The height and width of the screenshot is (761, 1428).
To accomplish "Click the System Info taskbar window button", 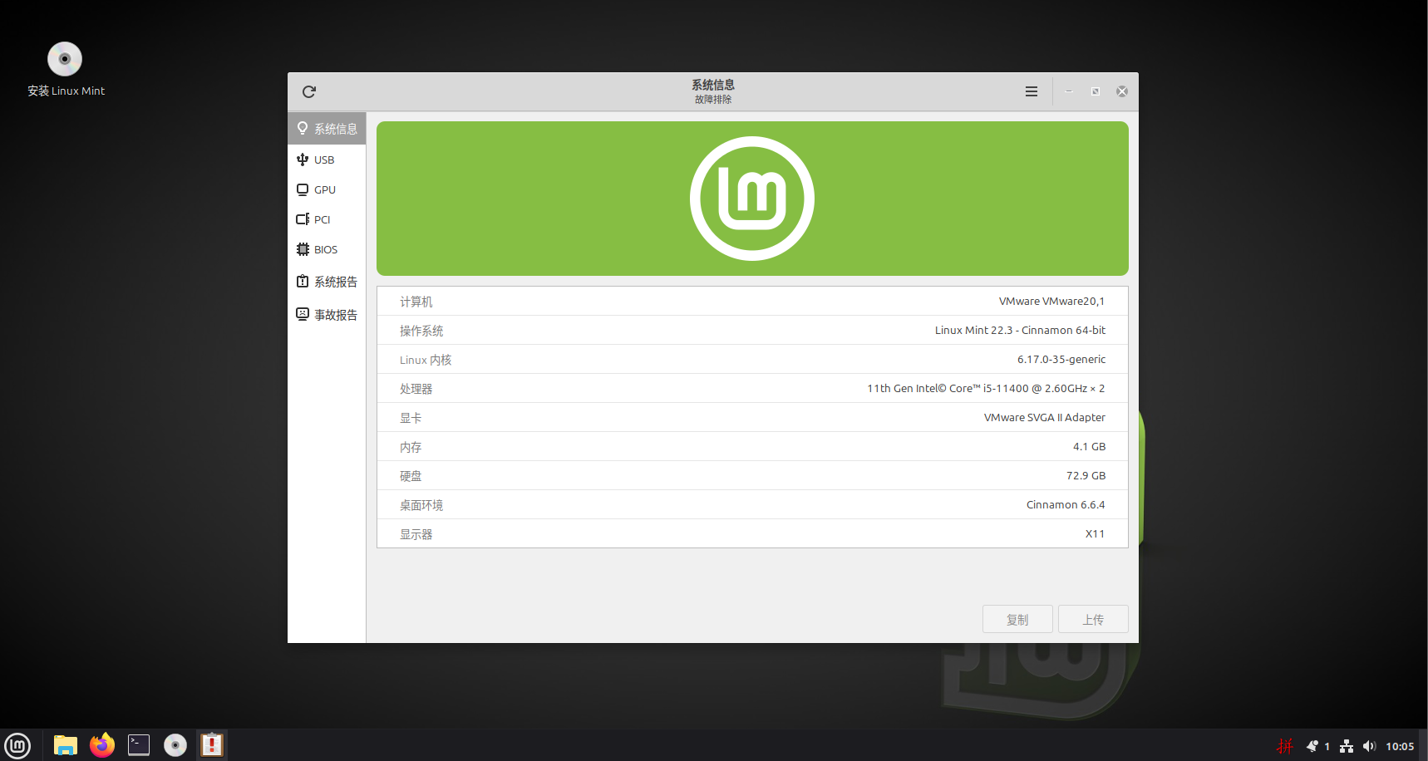I will coord(212,745).
